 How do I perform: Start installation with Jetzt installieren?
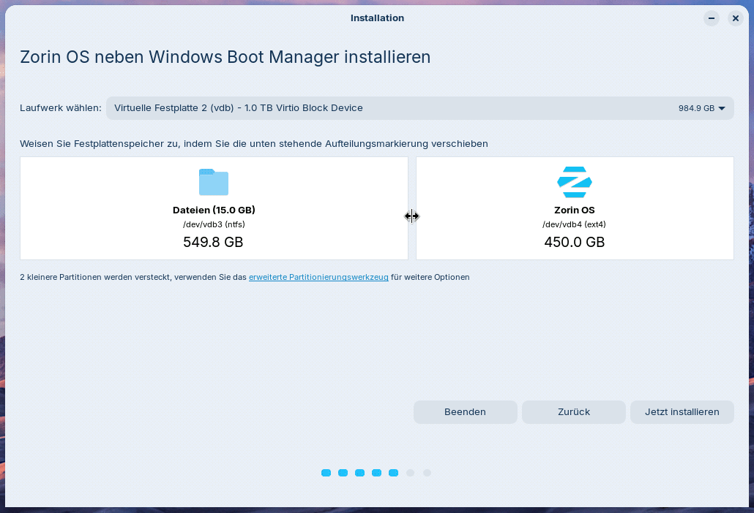(x=682, y=411)
